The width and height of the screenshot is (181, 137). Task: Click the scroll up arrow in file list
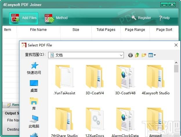click(x=176, y=63)
